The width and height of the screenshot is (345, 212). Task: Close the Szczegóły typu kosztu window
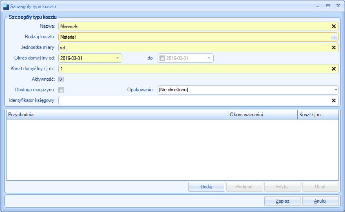click(x=338, y=6)
